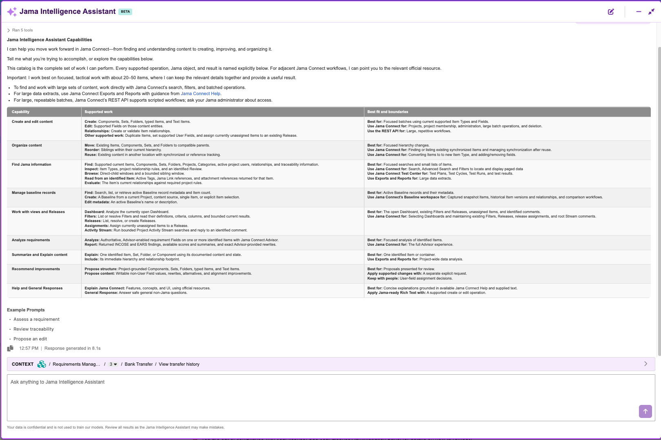This screenshot has height=440, width=661.
Task: Focus the Ask anything input field
Action: (x=331, y=398)
